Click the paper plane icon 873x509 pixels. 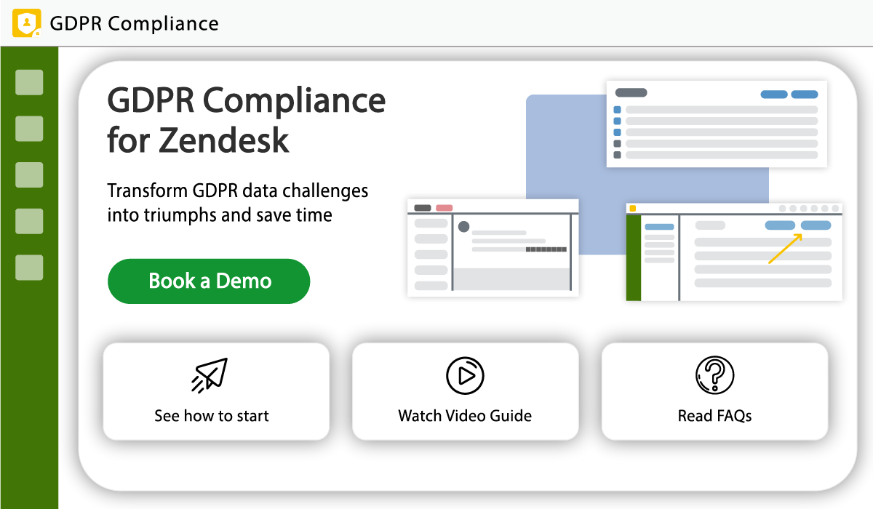(210, 375)
